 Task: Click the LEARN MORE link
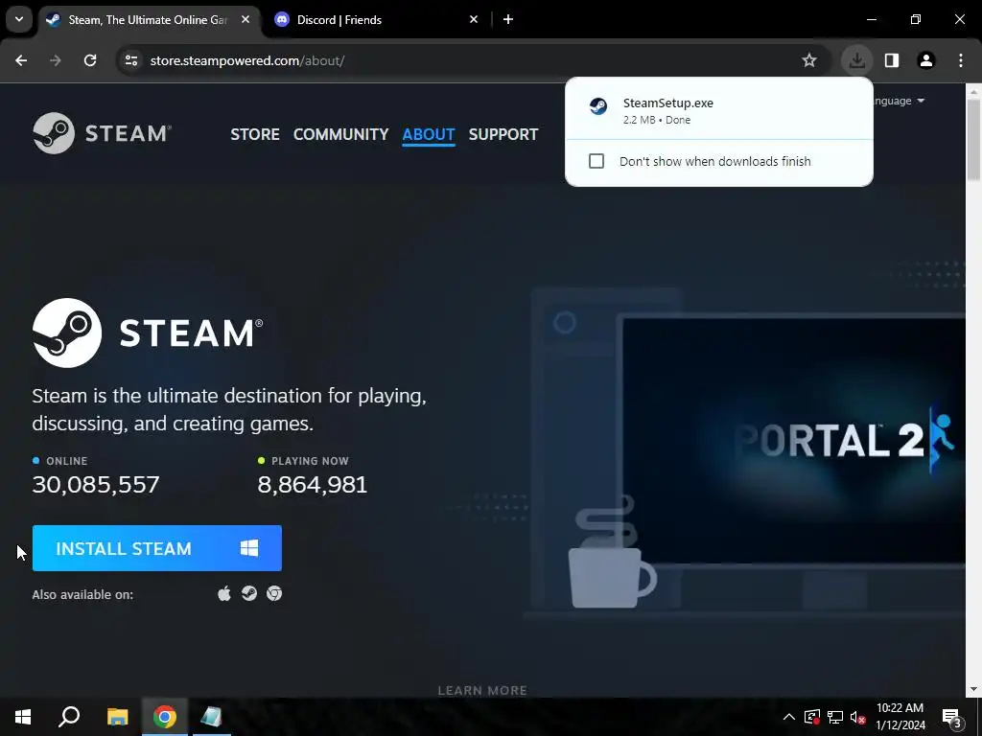point(482,690)
